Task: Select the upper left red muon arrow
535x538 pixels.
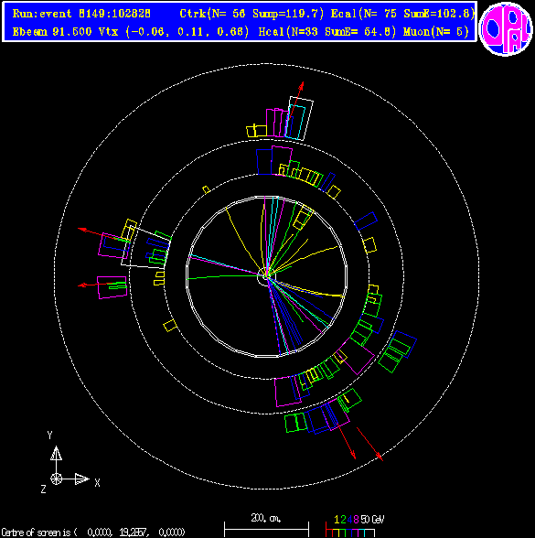Action: click(x=103, y=235)
